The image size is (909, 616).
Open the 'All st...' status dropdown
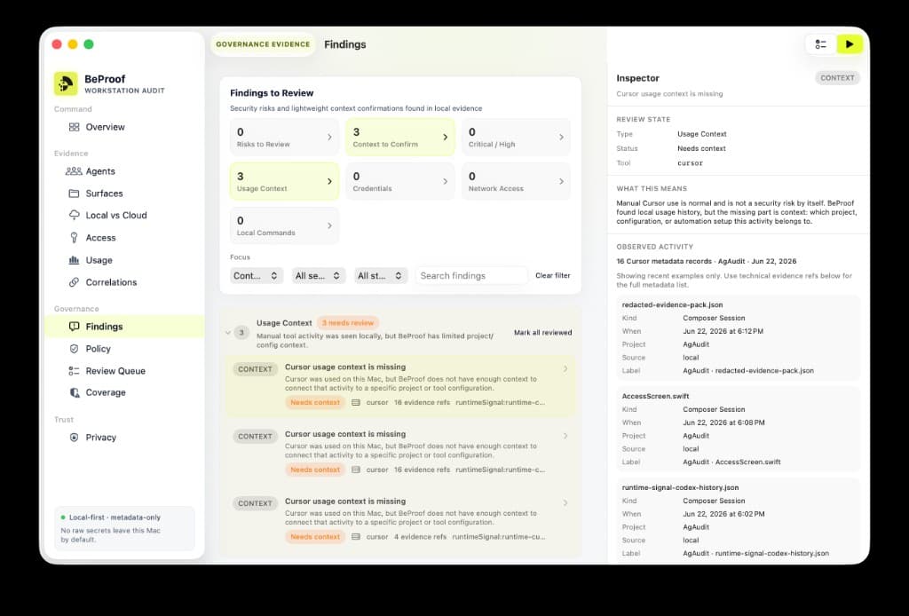[380, 276]
